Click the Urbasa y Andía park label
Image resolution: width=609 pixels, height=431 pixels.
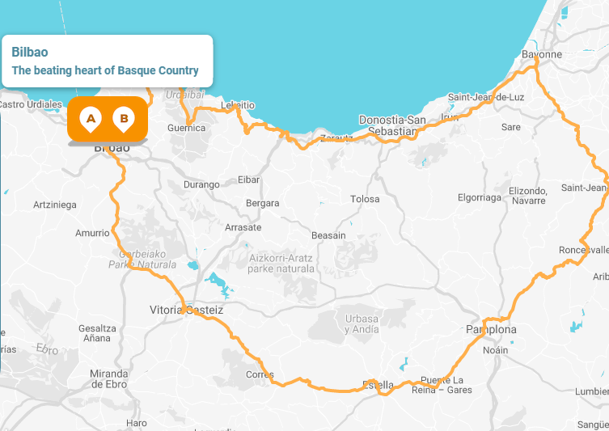362,323
